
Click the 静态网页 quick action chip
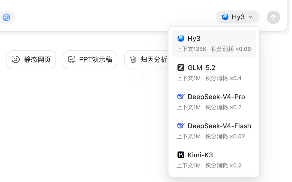(x=31, y=60)
